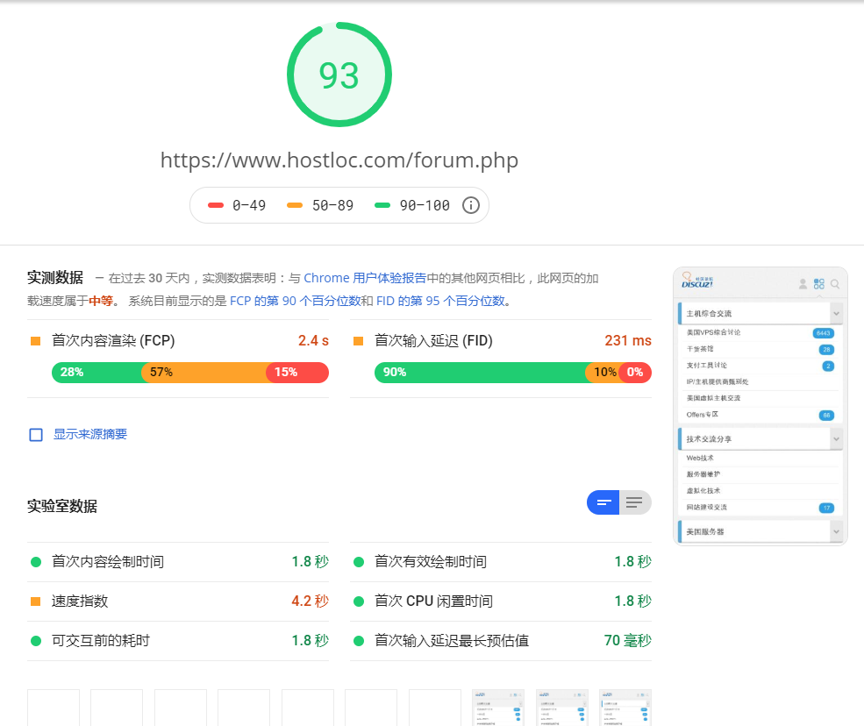The width and height of the screenshot is (864, 726).
Task: Click the 显示来源摘要 link text
Action: [89, 434]
